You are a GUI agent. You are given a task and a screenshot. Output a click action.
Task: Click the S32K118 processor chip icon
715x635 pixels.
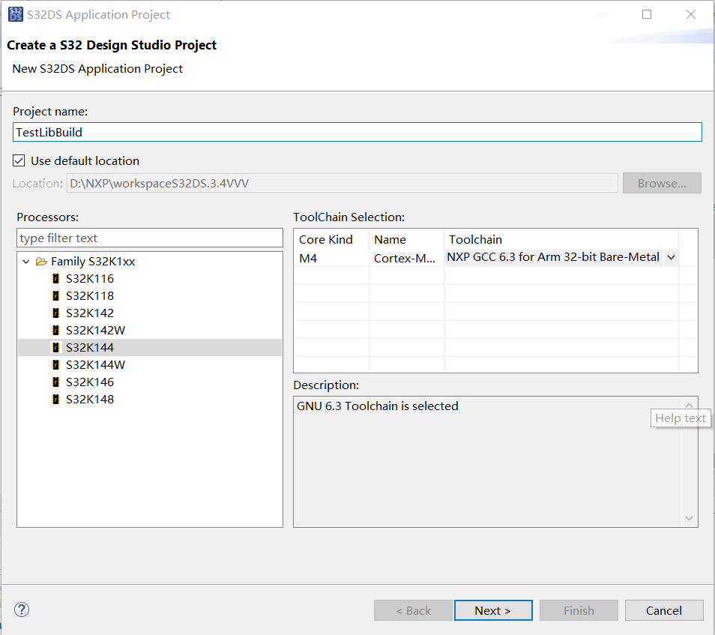click(55, 296)
